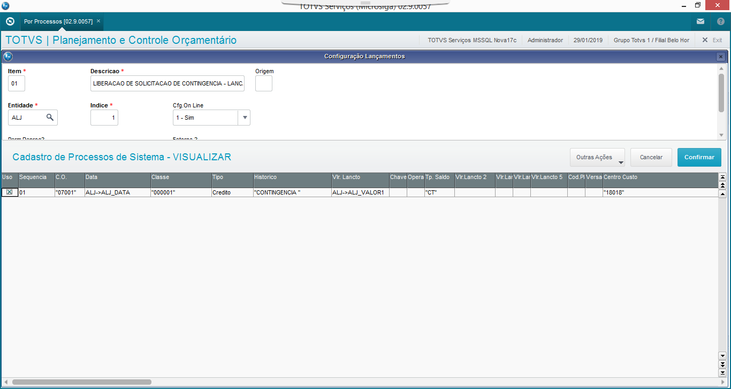Viewport: 731px width, 389px height.
Task: Click the Cancelar button
Action: pyautogui.click(x=651, y=158)
